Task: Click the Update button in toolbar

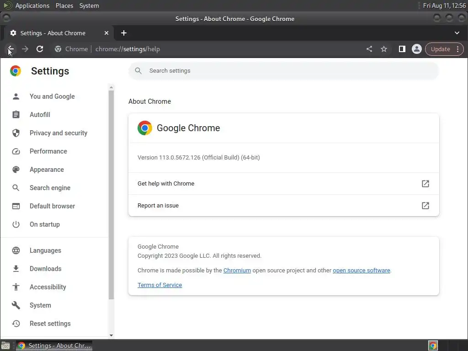Action: coord(440,49)
